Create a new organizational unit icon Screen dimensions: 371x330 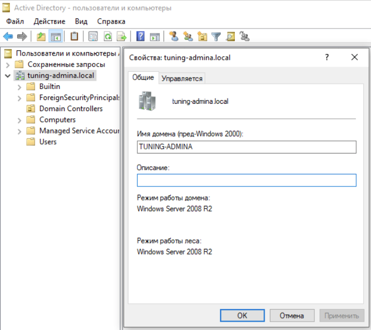(202, 37)
